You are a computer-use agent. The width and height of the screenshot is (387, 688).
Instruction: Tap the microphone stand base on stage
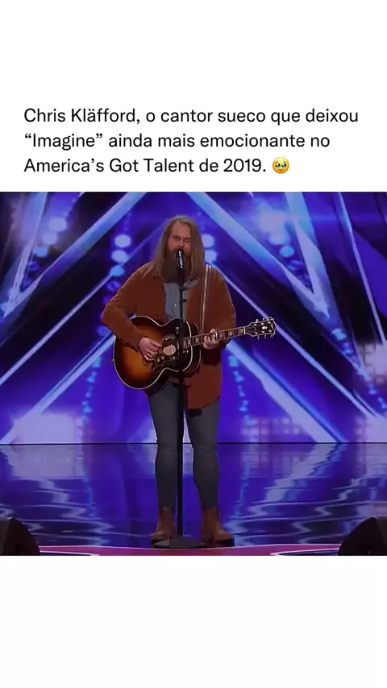click(x=178, y=543)
